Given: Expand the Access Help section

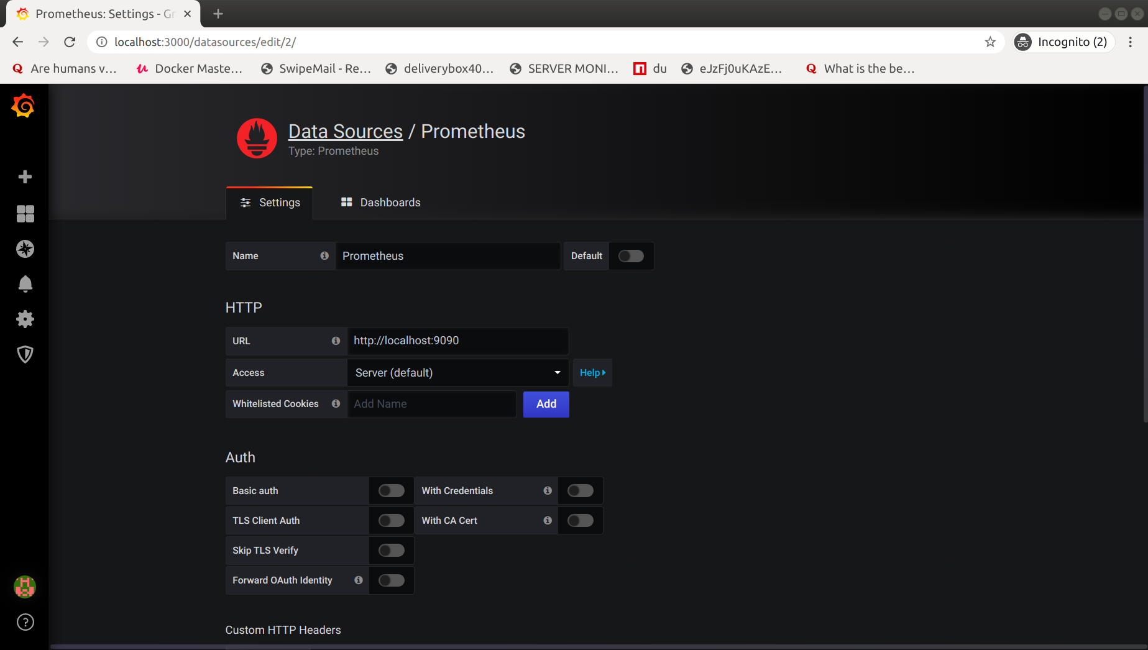Looking at the screenshot, I should point(592,373).
